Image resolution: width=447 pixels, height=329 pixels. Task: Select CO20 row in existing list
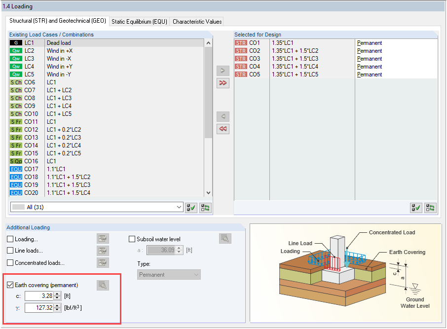point(107,193)
